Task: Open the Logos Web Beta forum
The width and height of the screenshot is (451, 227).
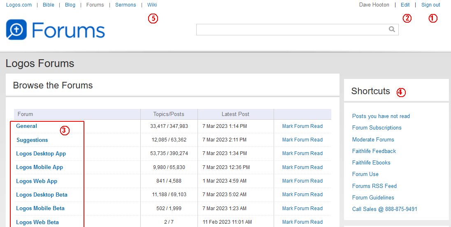Action: pyautogui.click(x=37, y=222)
